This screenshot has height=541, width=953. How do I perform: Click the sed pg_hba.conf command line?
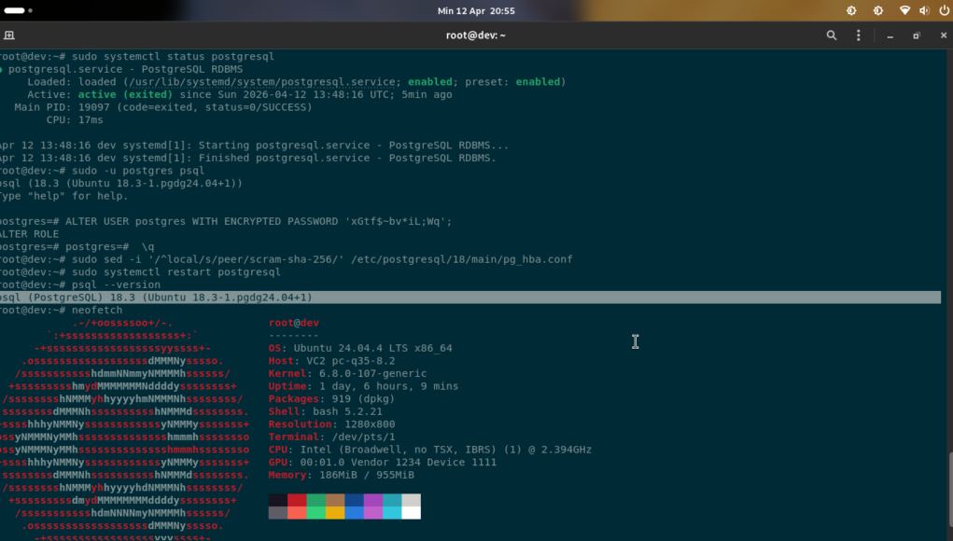pyautogui.click(x=322, y=259)
